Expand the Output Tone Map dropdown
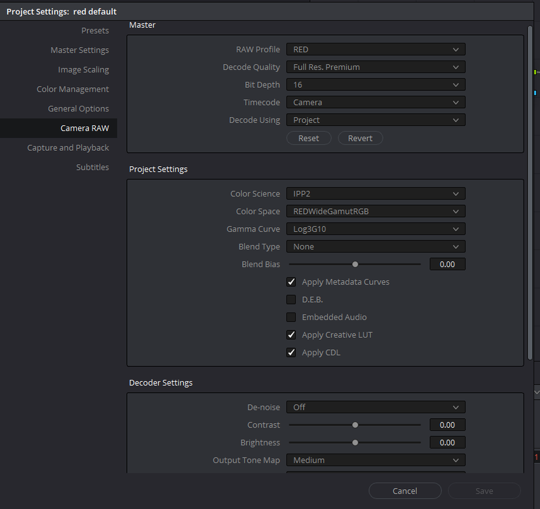Image resolution: width=540 pixels, height=509 pixels. [375, 460]
